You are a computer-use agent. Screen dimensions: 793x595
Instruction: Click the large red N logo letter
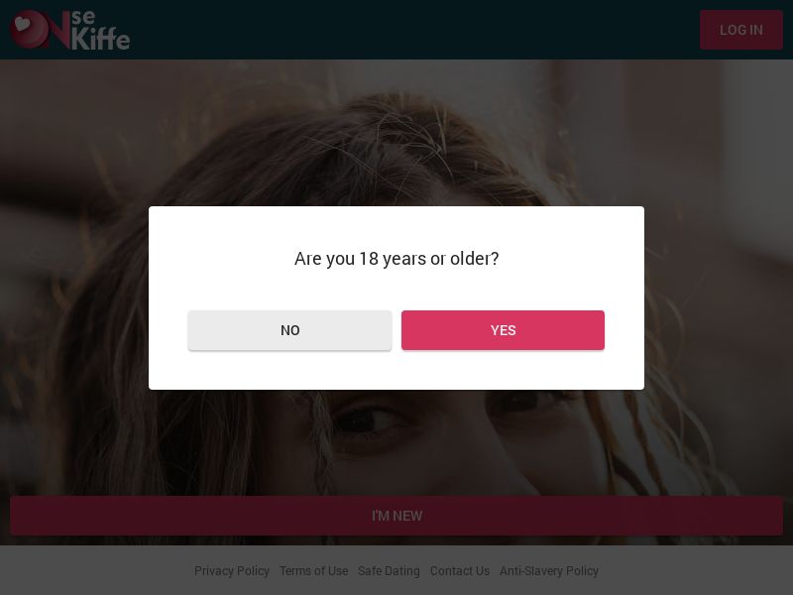59,30
